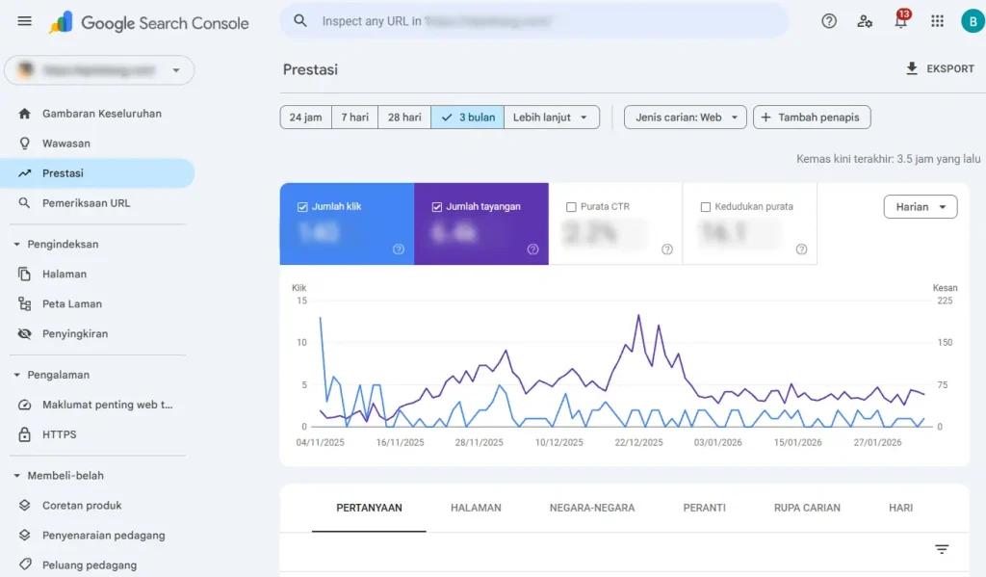986x577 pixels.
Task: Select the 28 hari date range
Action: coord(404,118)
